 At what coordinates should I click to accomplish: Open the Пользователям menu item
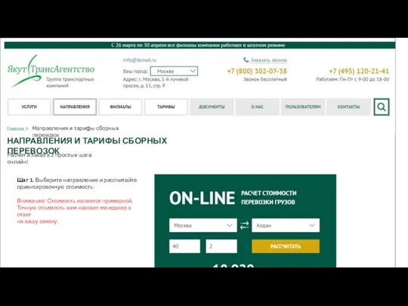click(x=303, y=107)
